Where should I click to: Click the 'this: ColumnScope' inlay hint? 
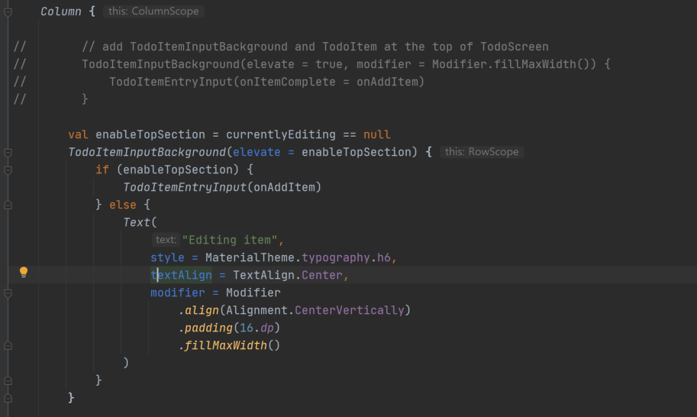coord(153,11)
